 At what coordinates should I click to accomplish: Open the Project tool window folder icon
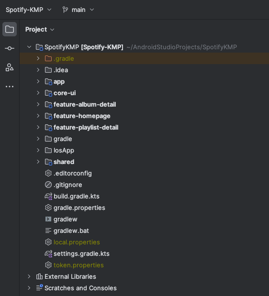(x=10, y=29)
